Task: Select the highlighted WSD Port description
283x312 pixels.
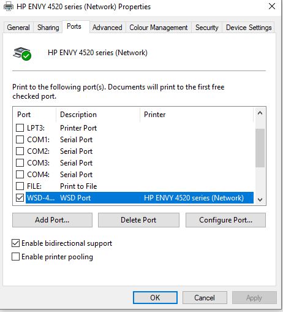Action: [x=75, y=198]
